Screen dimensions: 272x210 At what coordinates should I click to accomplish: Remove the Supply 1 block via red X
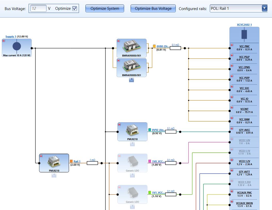(4, 41)
